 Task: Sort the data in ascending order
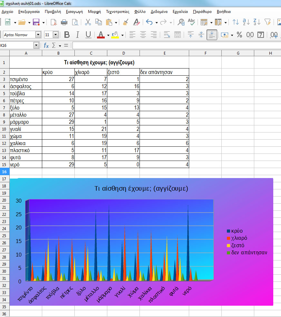pyautogui.click(x=247, y=22)
